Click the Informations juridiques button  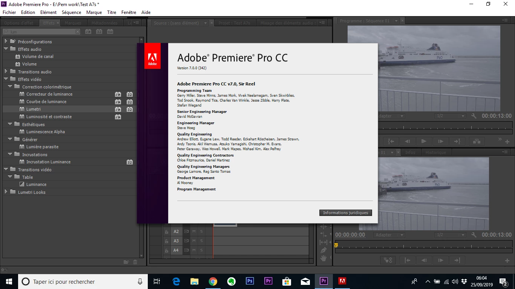pyautogui.click(x=346, y=213)
